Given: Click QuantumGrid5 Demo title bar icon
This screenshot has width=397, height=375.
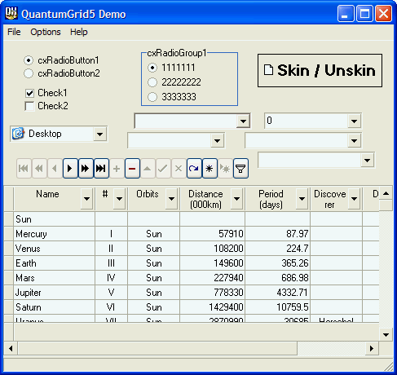Looking at the screenshot, I should 11,13.
